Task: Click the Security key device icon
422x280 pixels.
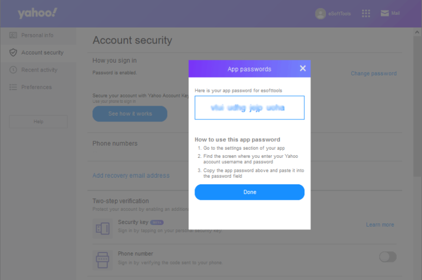Action: click(x=103, y=228)
